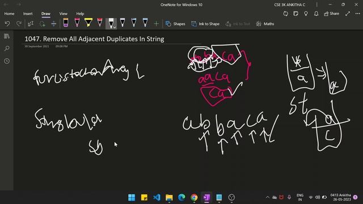Select the second white pen
The height and width of the screenshot is (204, 363).
tap(123, 23)
